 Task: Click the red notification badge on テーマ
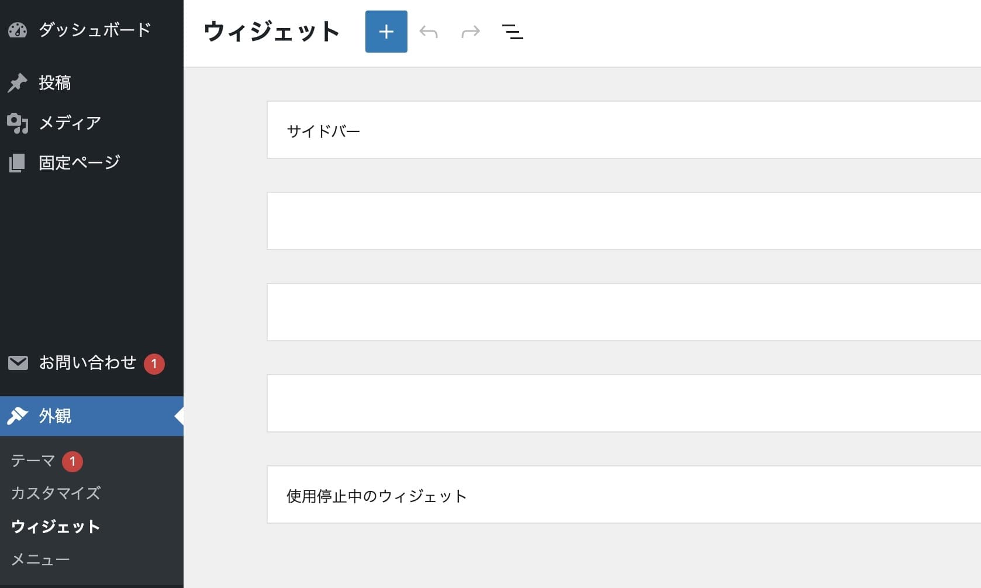tap(72, 461)
